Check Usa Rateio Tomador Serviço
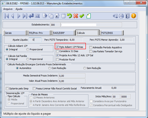This screenshot has width=148, height=118. [91, 51]
